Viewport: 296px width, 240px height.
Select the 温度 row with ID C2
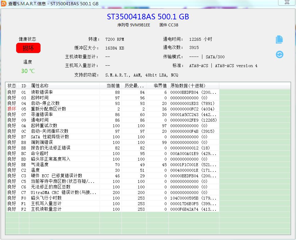point(112,170)
